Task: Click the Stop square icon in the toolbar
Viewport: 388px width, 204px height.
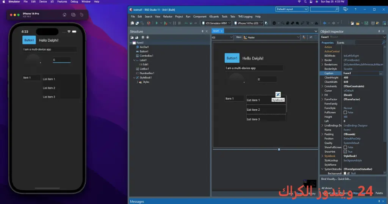Action: 179,23
